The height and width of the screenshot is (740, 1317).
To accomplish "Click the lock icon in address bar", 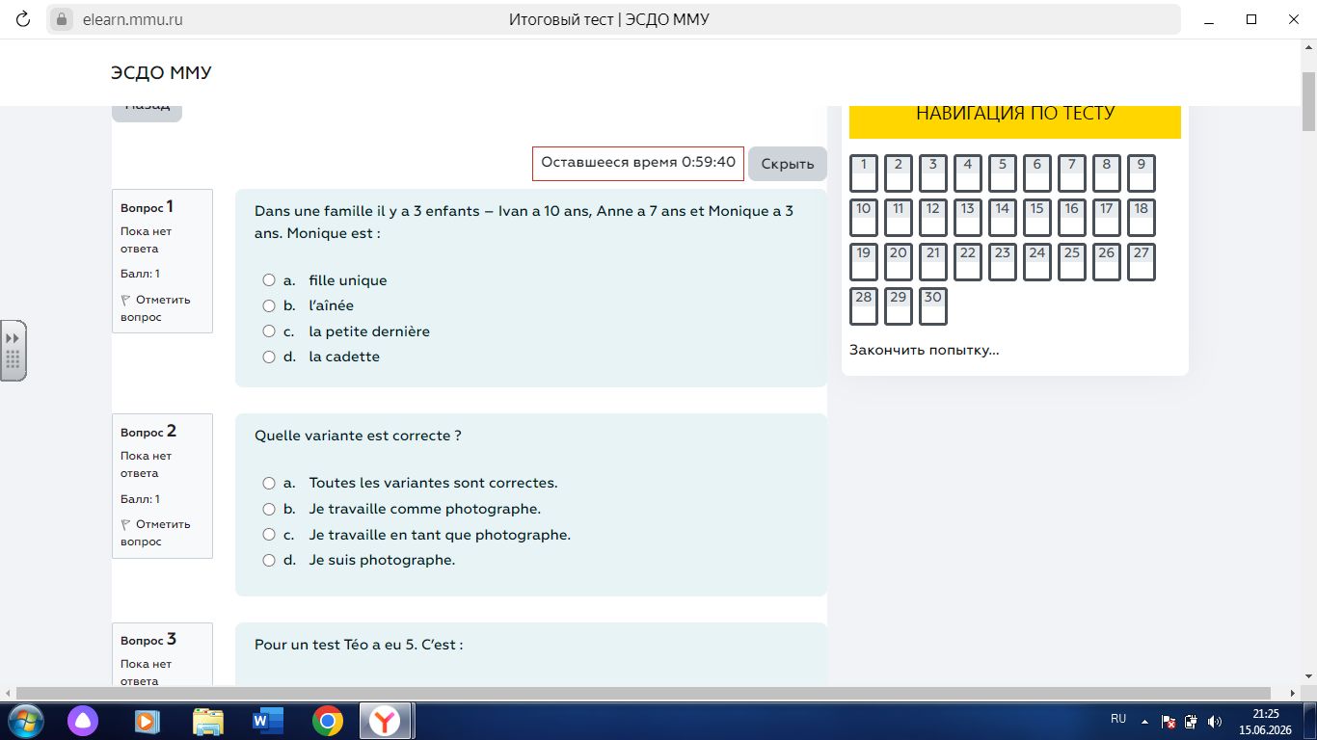I will coord(62,19).
